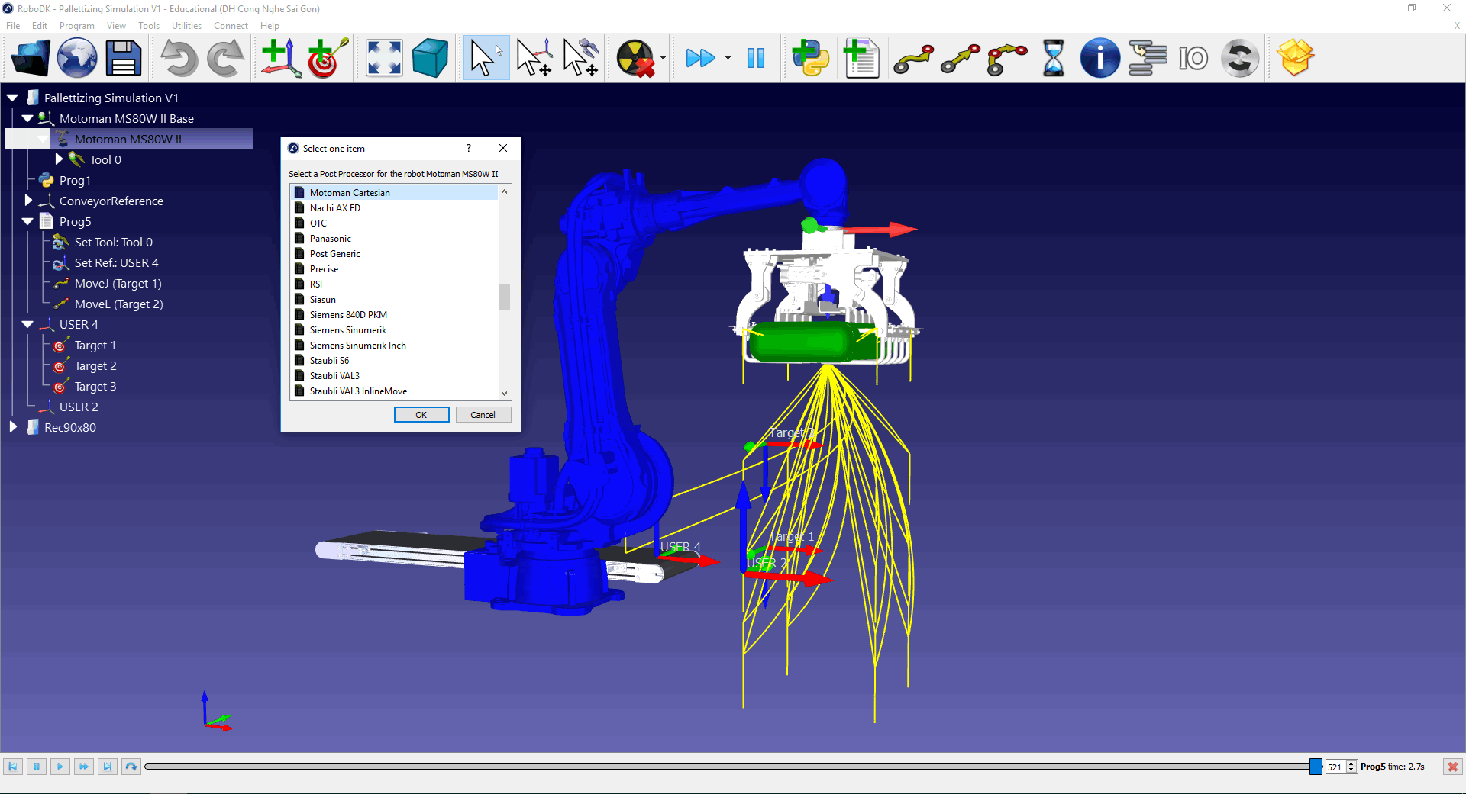Click the Add new target icon
The height and width of the screenshot is (794, 1466).
click(x=328, y=58)
